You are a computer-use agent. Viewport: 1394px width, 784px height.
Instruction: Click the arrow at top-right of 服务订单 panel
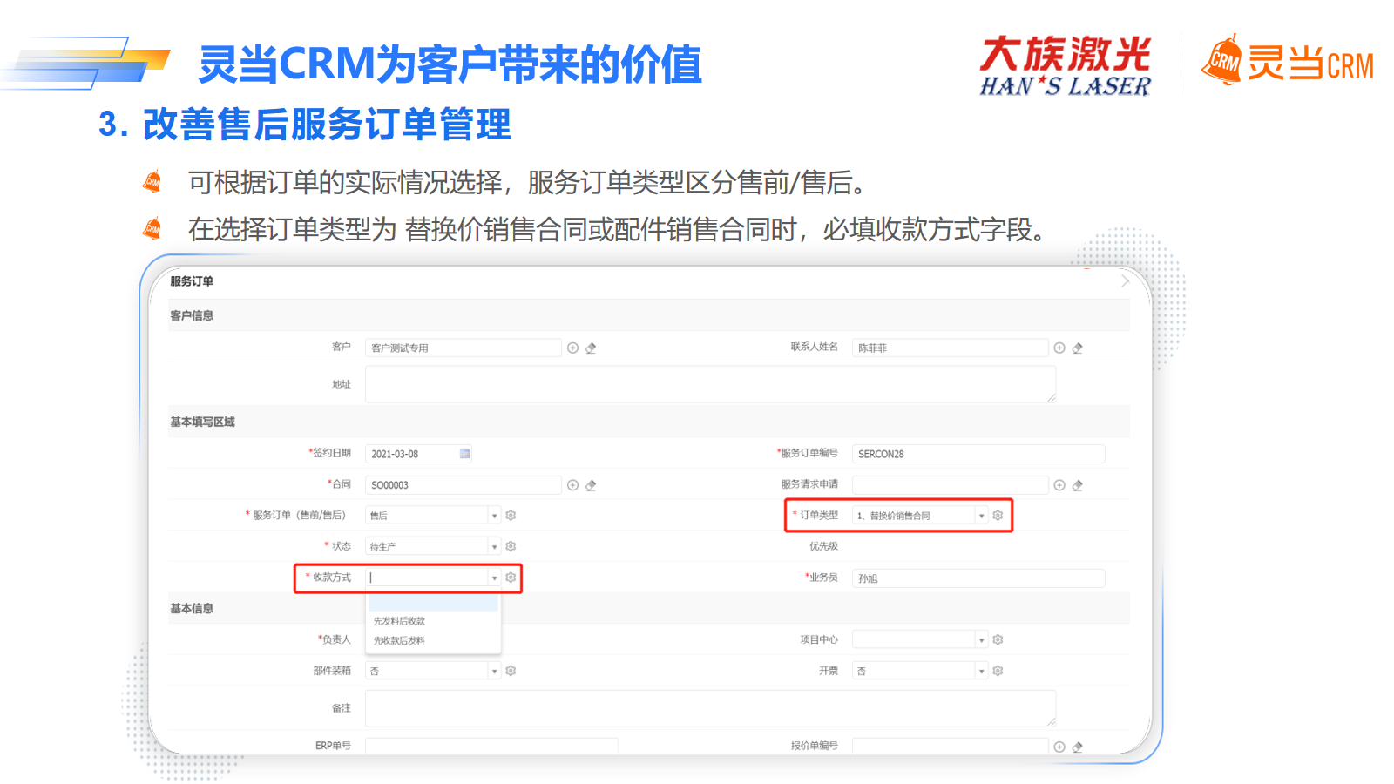1125,281
